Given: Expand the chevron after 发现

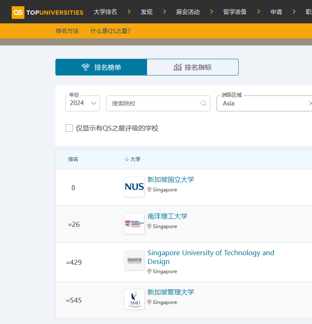Looking at the screenshot, I should (165, 12).
